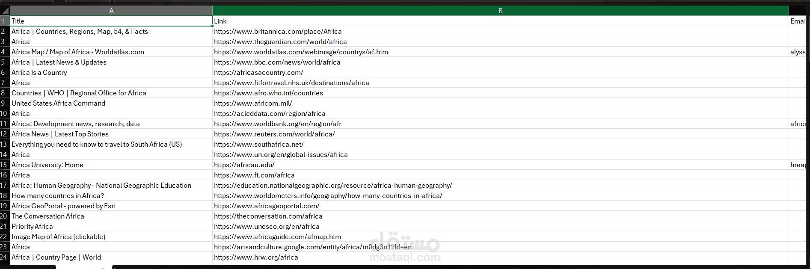Click cell 'Africa Is a Country'
The image size is (810, 269).
[x=111, y=72]
